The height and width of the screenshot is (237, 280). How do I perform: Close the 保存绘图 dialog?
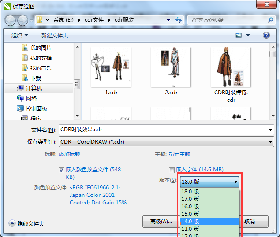pos(266,4)
